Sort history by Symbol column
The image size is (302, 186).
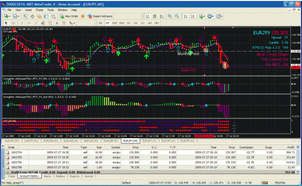115,147
